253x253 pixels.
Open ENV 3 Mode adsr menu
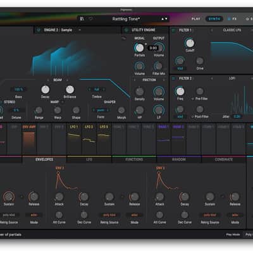235,215
